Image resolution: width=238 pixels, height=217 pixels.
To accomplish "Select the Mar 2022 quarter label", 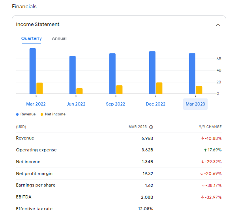I will (36, 104).
